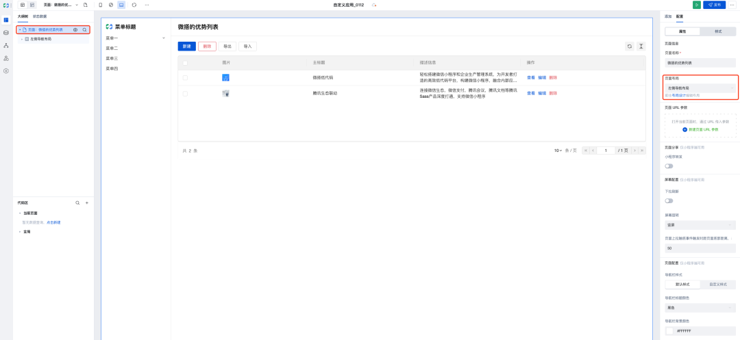The image size is (740, 340).
Task: Click the blue 新建 button
Action: pos(187,46)
